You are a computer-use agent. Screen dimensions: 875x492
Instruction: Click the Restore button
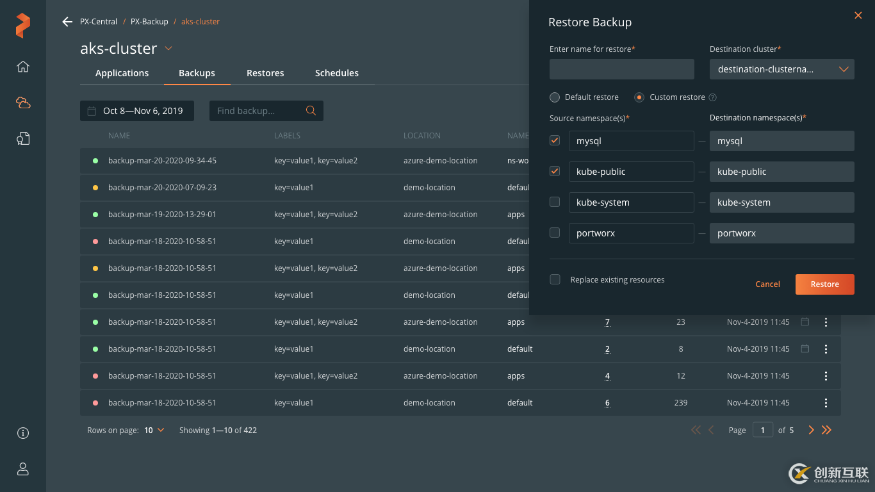[825, 284]
